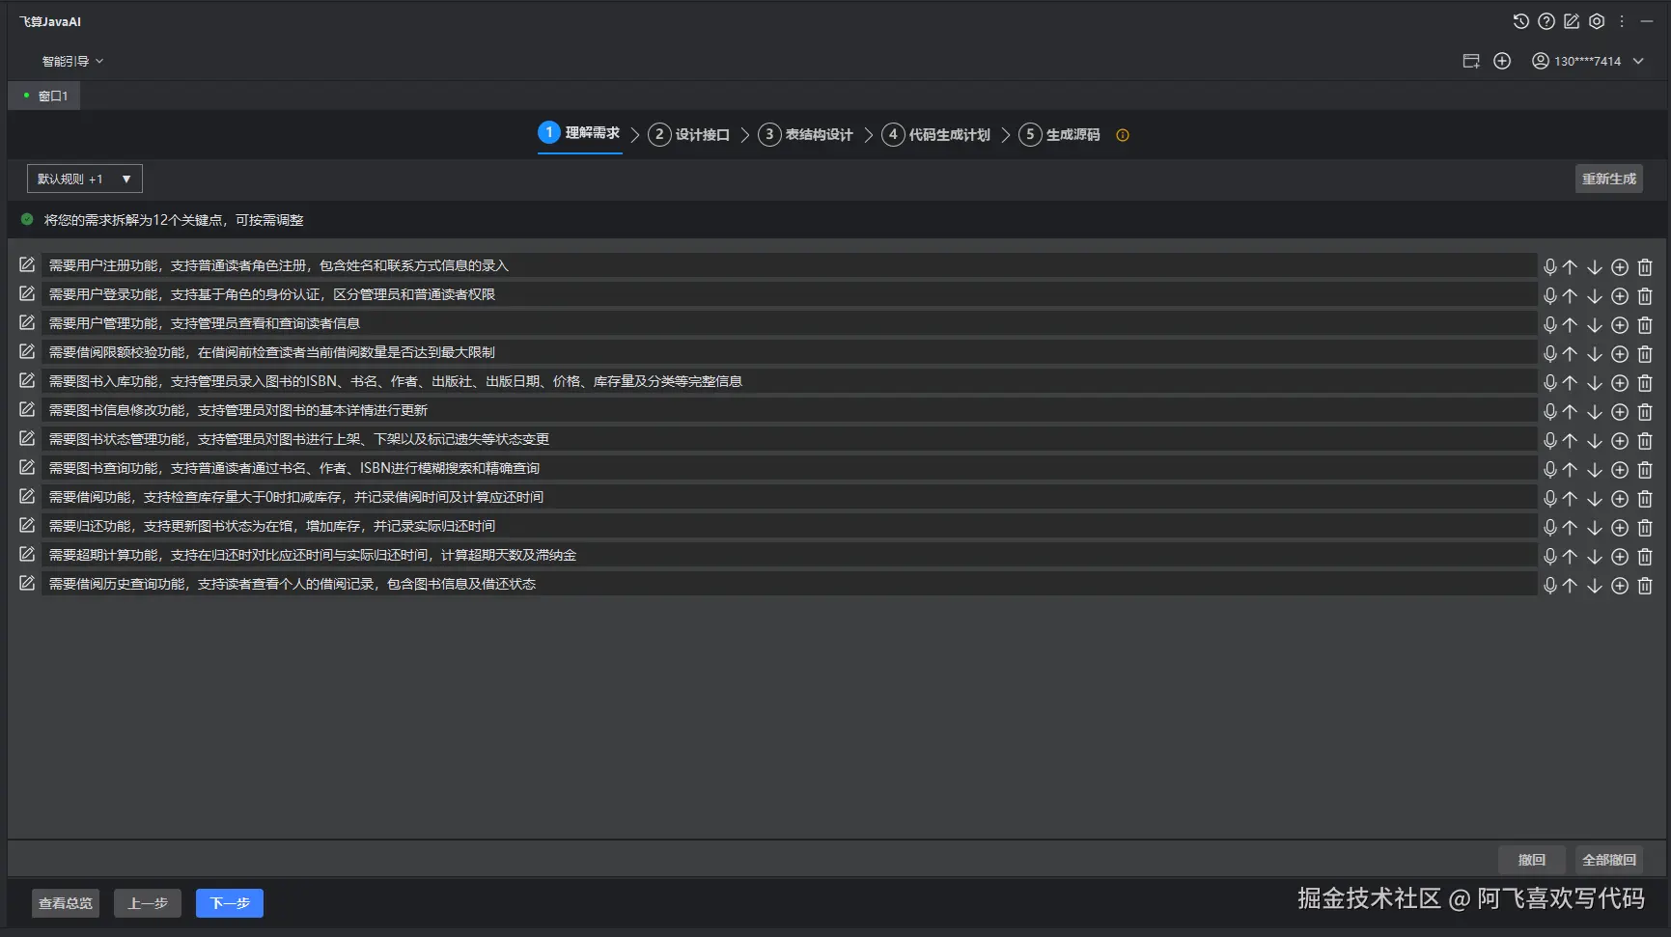
Task: Open the help question-mark icon
Action: 1546,21
